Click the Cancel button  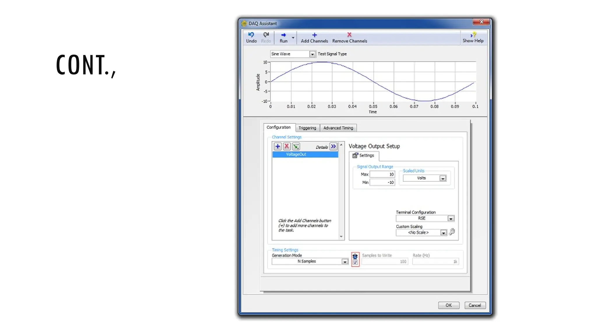tap(475, 305)
